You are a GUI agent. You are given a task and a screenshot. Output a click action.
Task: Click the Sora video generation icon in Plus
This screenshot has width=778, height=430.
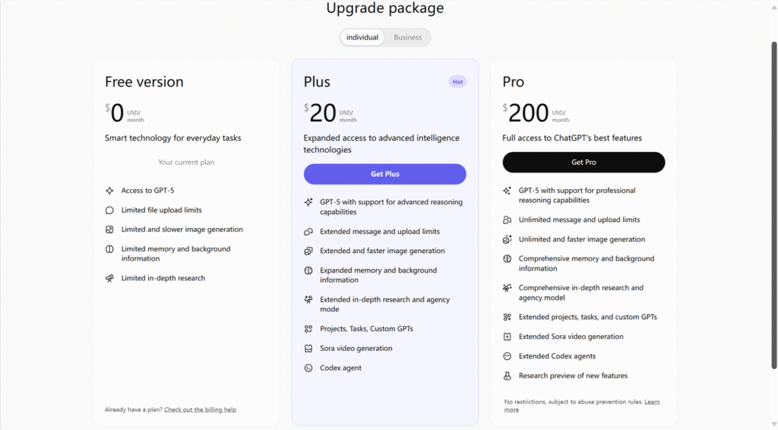click(308, 349)
